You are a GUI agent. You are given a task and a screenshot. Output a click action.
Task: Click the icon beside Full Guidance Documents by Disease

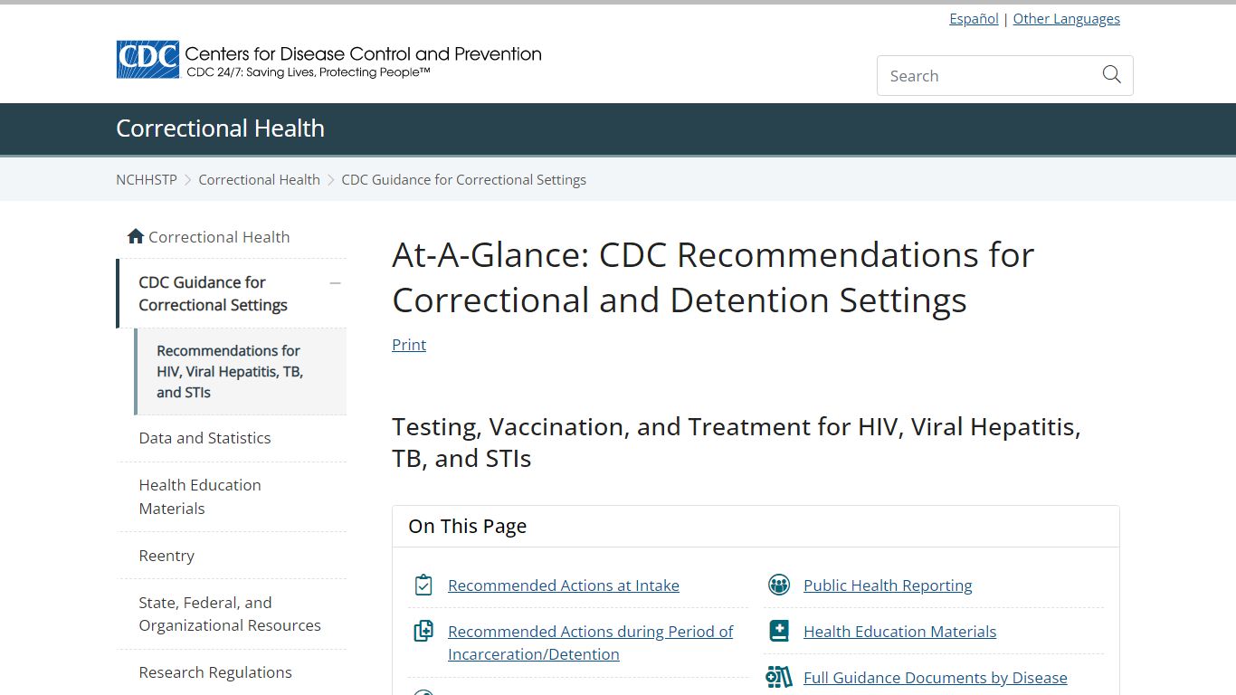tap(779, 677)
